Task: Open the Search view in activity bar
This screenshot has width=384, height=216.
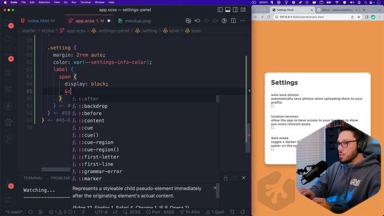Action: 8,39
